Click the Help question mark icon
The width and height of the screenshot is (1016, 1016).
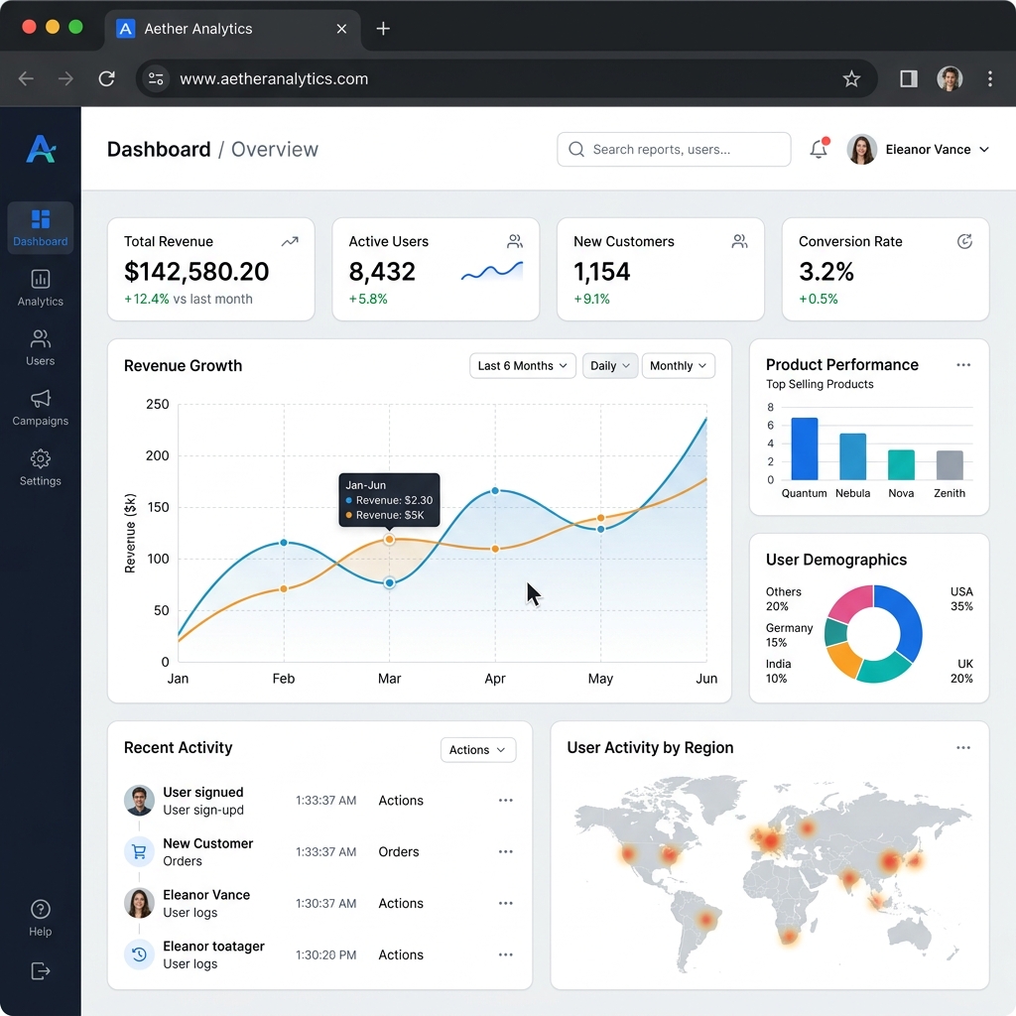pos(40,909)
